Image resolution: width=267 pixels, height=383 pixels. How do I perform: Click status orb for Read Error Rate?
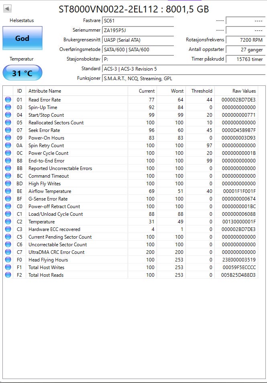[8, 99]
